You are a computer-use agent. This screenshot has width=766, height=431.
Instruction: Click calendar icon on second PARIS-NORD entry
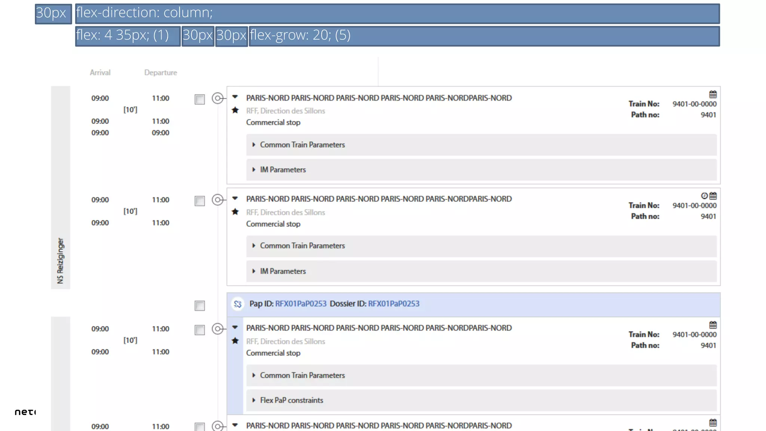pyautogui.click(x=713, y=196)
